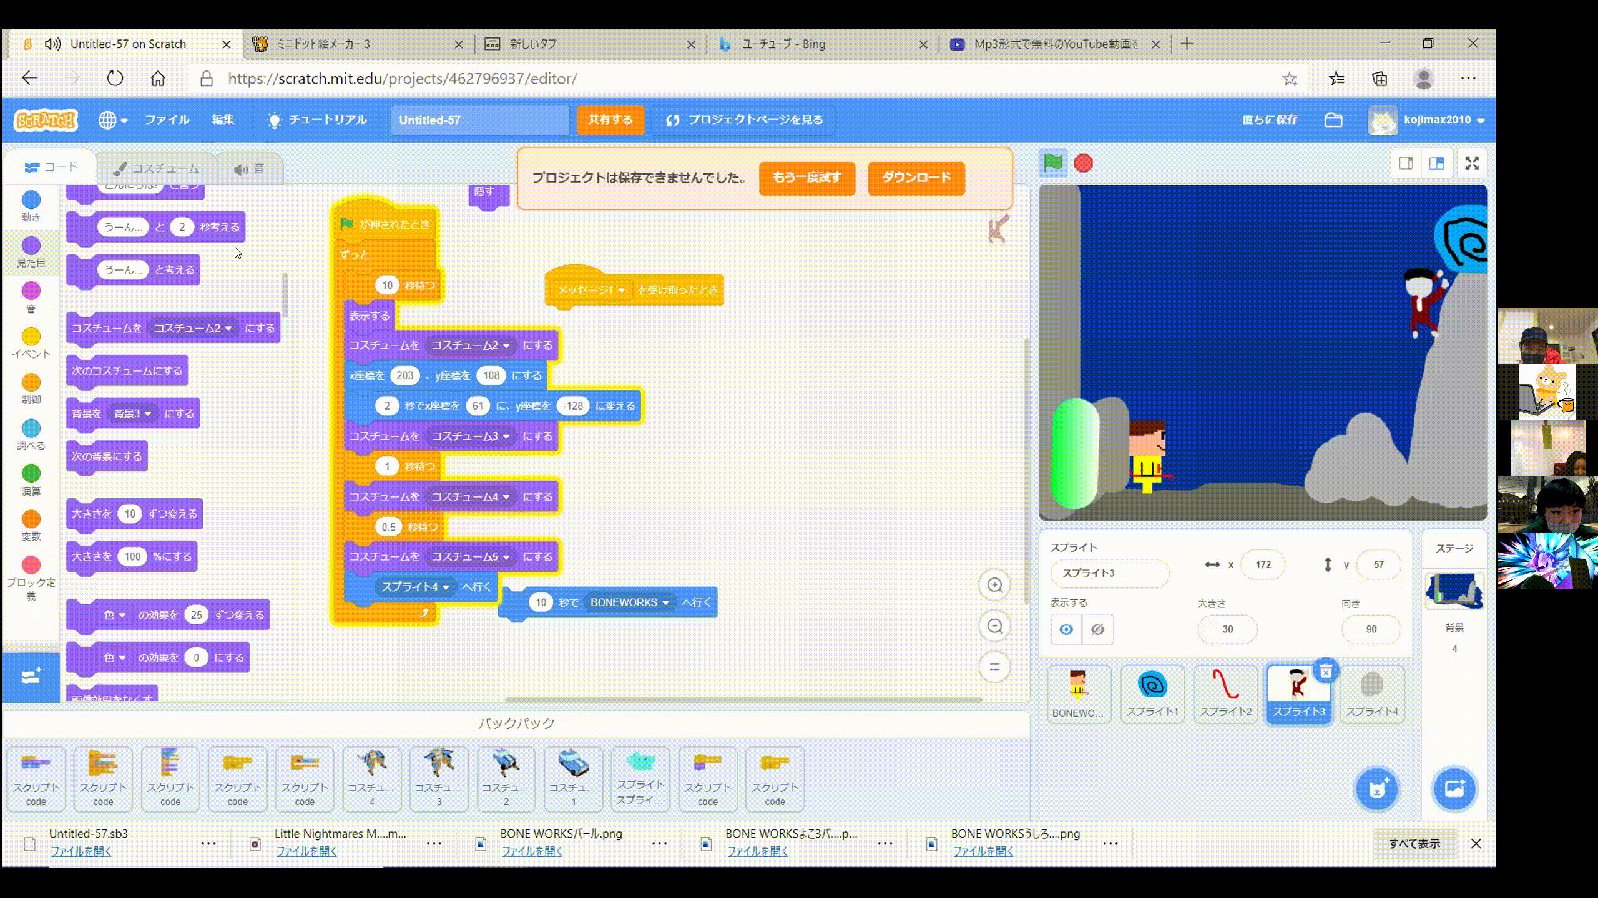This screenshot has width=1598, height=898.
Task: Open Untitled-57.sb3 ファイルを開く link
Action: pos(81,851)
